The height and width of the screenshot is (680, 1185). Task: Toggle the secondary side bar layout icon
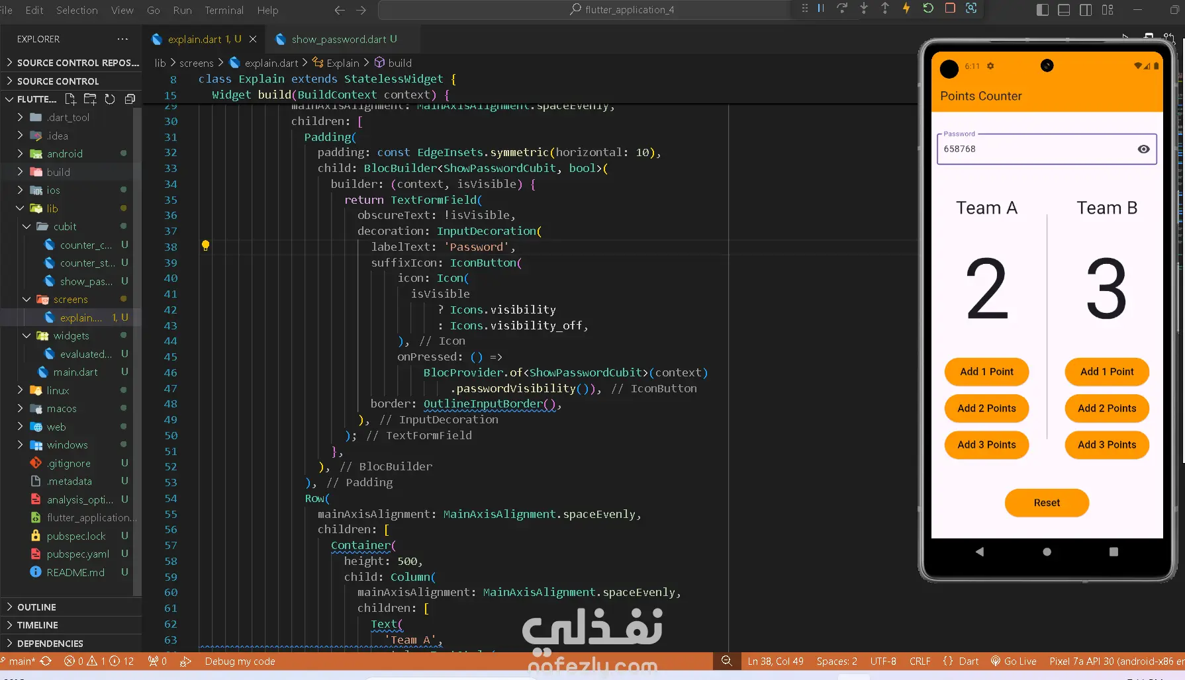[1086, 10]
